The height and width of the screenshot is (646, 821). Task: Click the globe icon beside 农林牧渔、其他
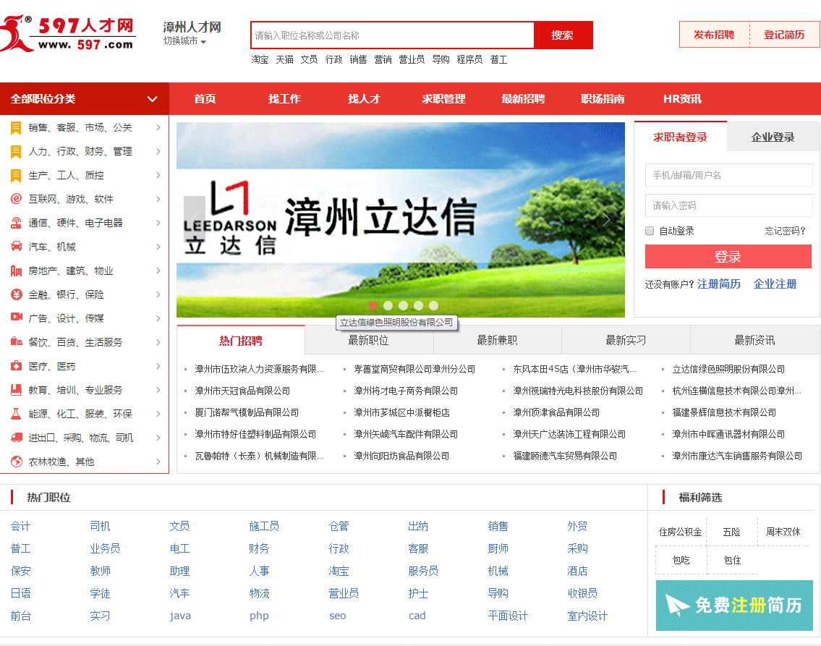(x=16, y=462)
